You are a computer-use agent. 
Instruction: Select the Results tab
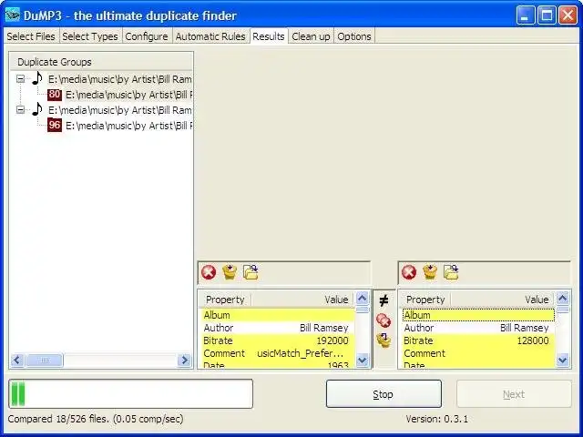[x=269, y=36]
